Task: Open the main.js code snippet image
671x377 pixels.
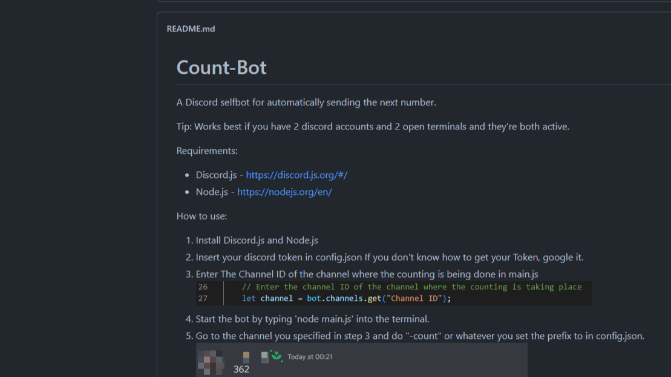Action: pos(393,293)
